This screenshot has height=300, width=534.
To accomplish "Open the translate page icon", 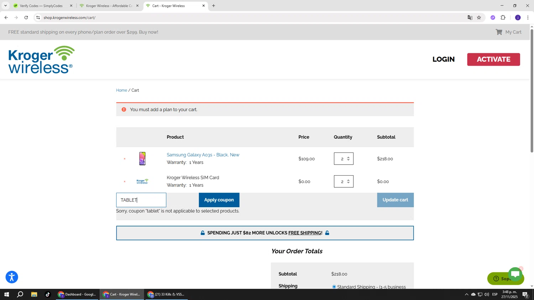I will [x=470, y=17].
